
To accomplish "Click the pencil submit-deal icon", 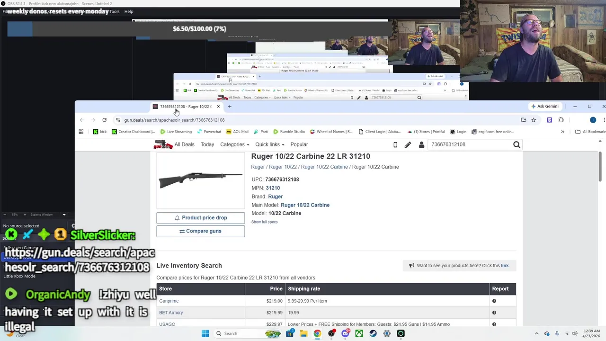I will pos(408,144).
